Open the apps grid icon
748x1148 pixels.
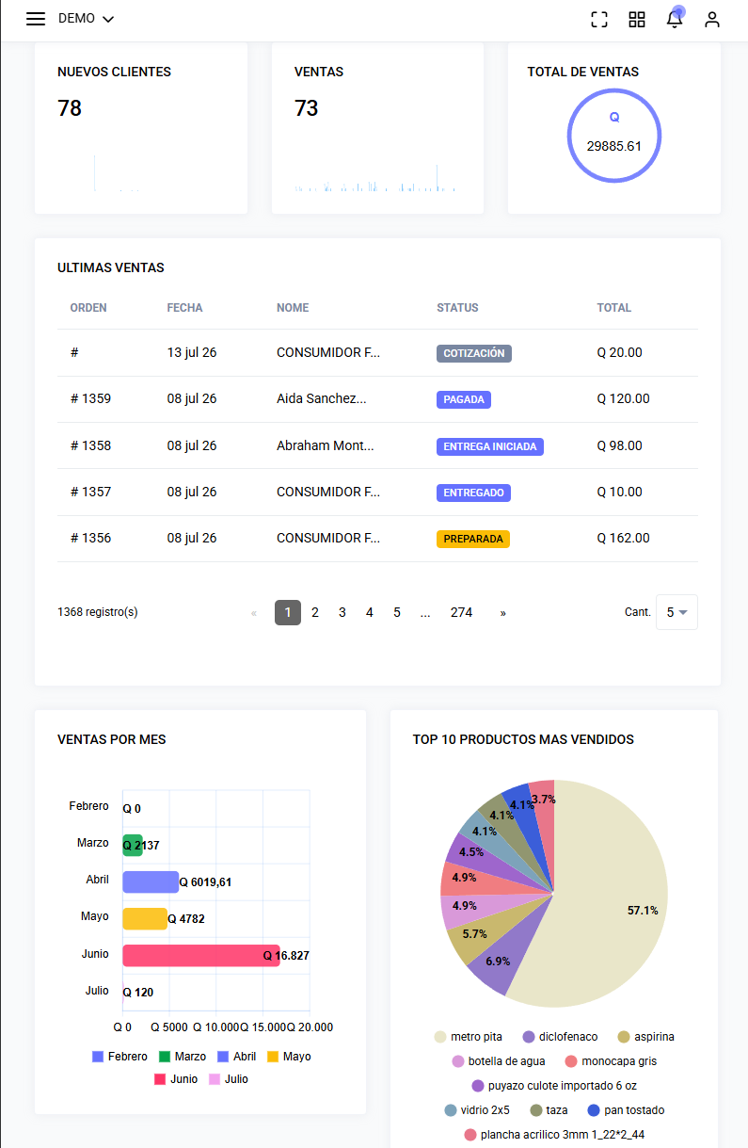(x=637, y=20)
